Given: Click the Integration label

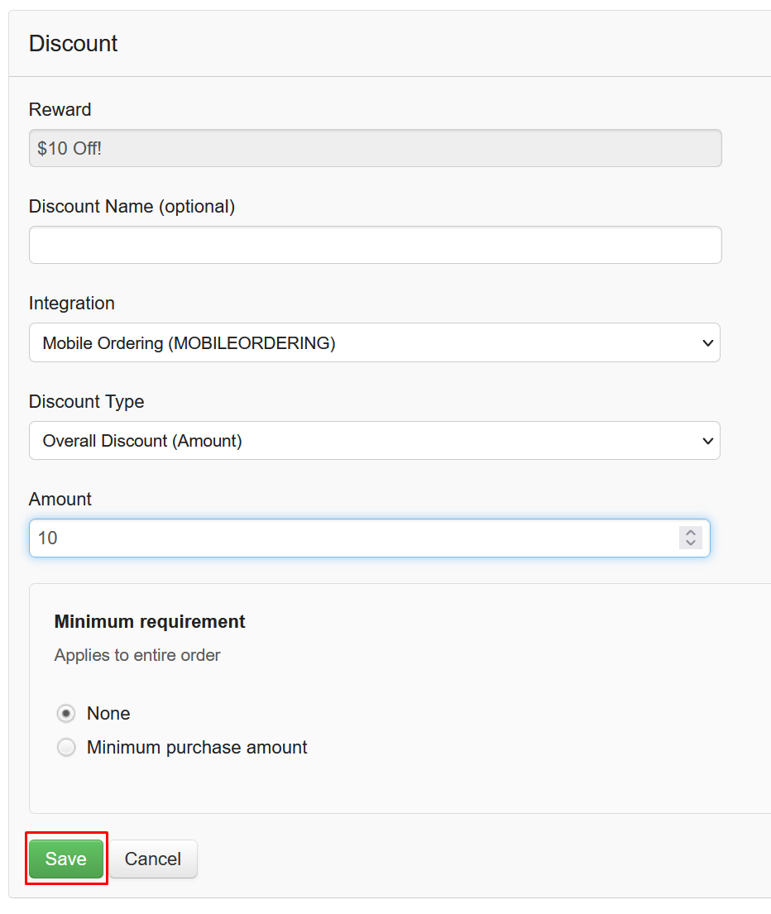Looking at the screenshot, I should click(x=72, y=303).
